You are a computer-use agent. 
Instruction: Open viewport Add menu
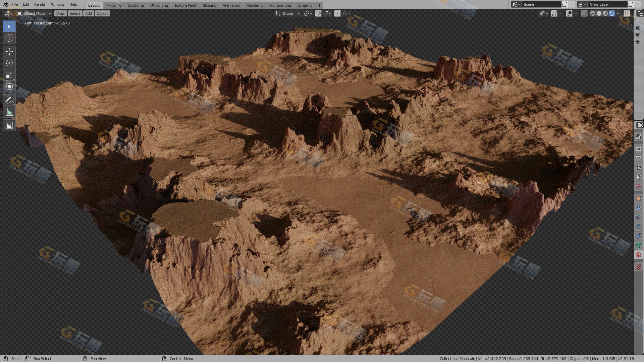[x=88, y=13]
